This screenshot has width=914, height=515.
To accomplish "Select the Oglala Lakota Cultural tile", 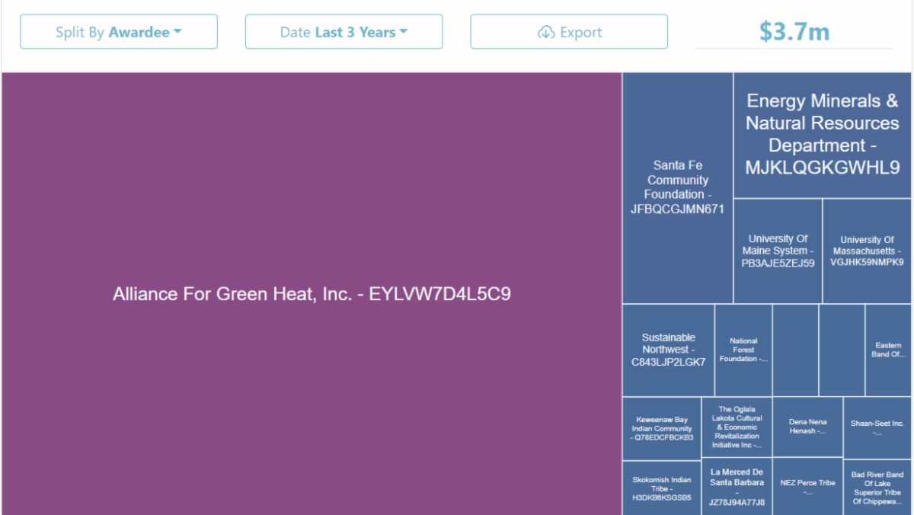I will click(x=737, y=427).
